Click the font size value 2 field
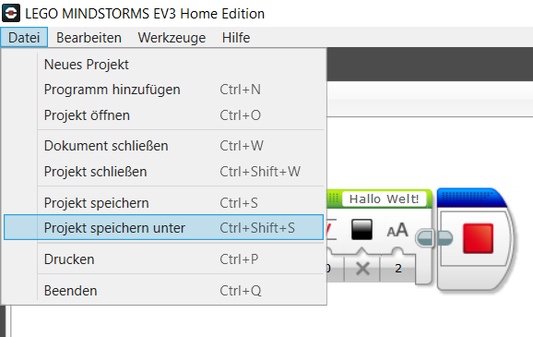 pos(398,269)
